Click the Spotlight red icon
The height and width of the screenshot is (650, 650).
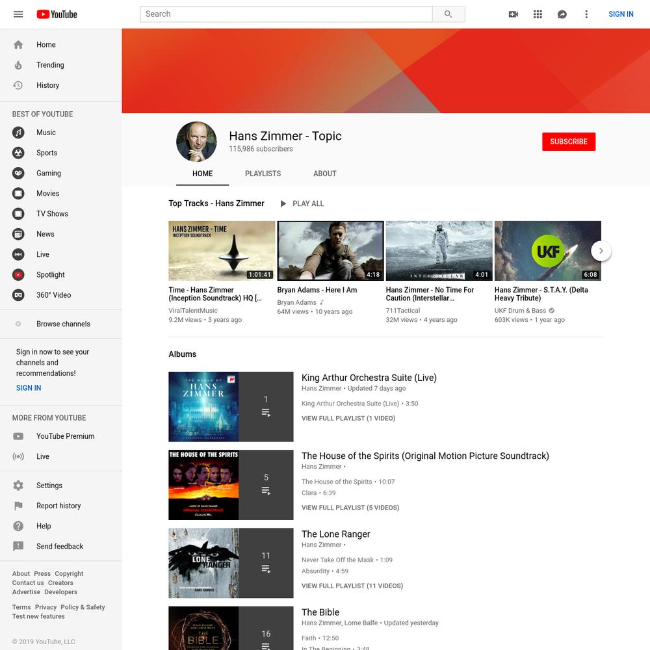coord(18,275)
